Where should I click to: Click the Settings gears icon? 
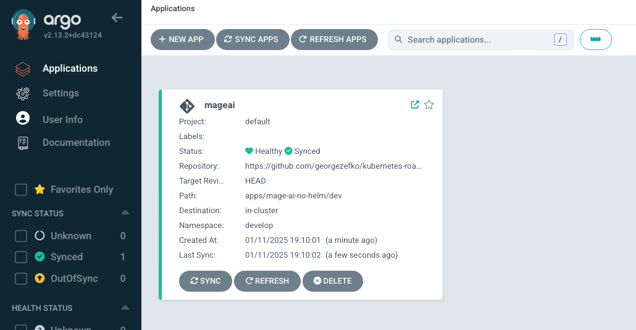23,94
